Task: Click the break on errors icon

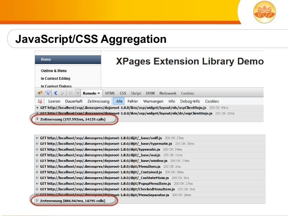Action: (40, 101)
